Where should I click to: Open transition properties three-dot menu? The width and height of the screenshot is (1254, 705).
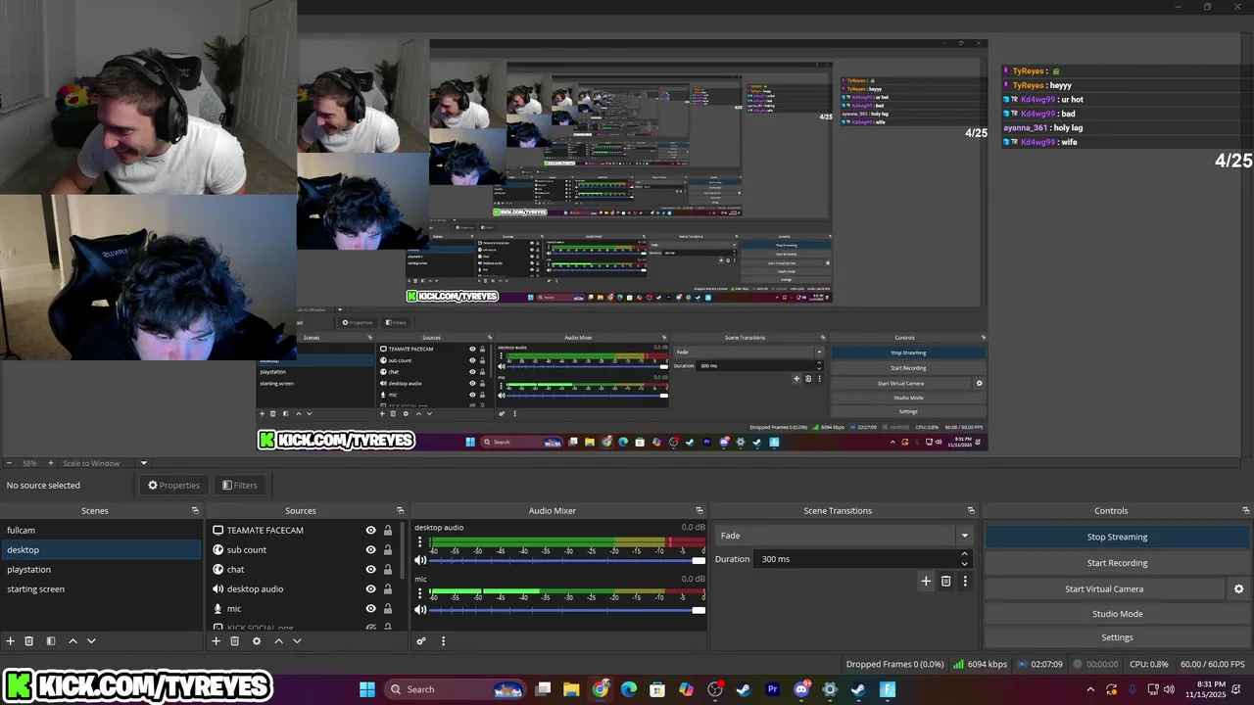point(965,581)
